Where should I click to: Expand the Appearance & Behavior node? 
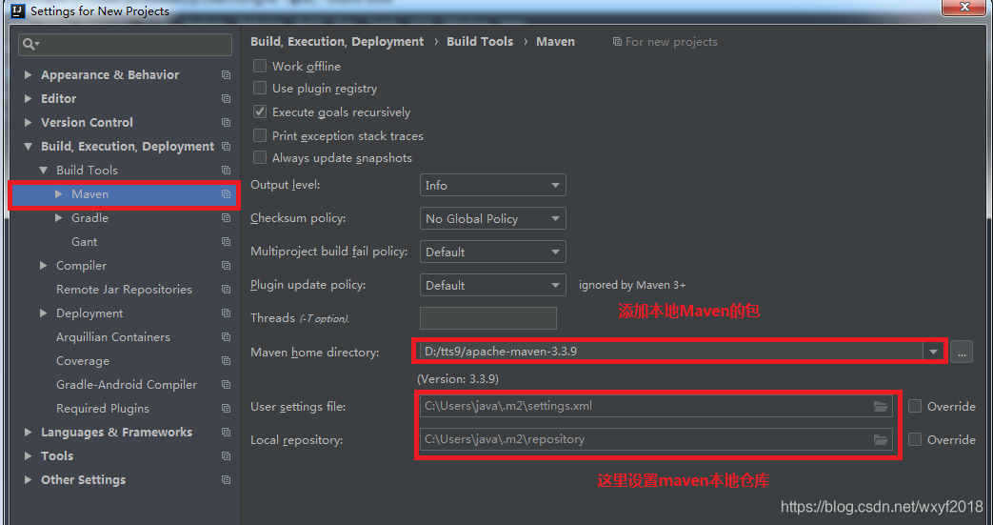pos(28,75)
